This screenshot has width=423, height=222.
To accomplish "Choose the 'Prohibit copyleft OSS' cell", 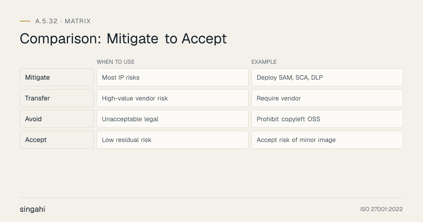I will (327, 119).
